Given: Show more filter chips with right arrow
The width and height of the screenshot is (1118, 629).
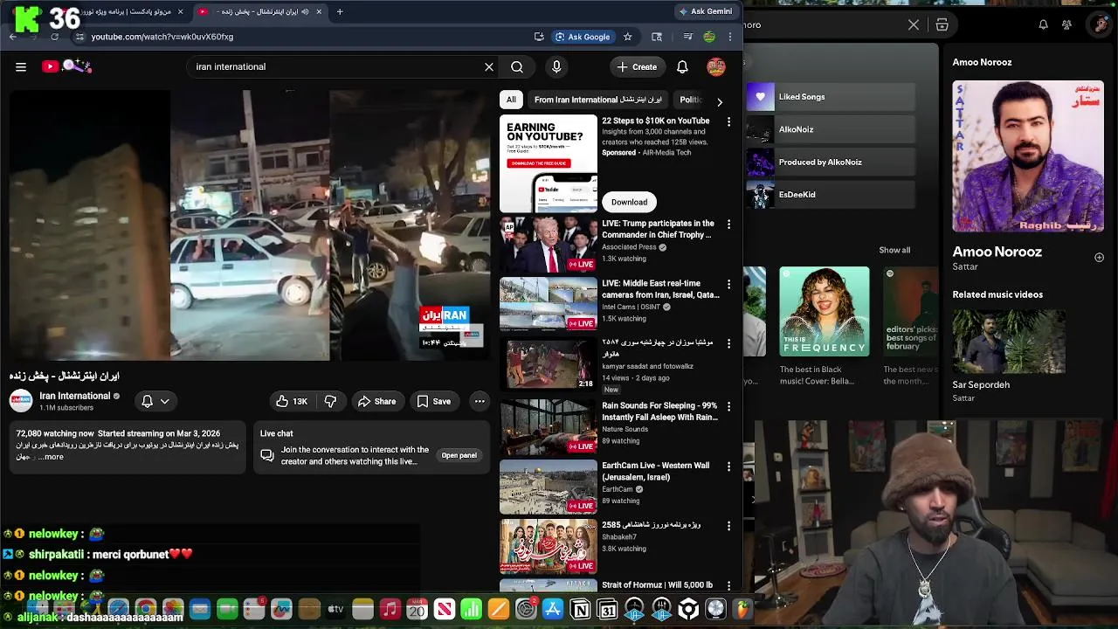Looking at the screenshot, I should (719, 101).
